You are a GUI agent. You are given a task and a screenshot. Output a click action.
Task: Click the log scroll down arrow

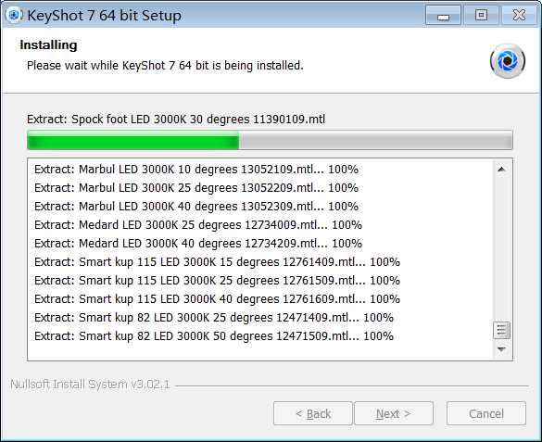pyautogui.click(x=501, y=349)
